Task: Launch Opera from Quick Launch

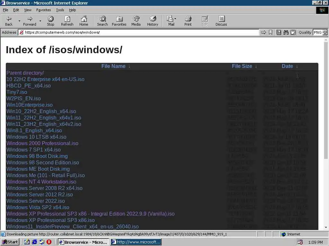Action: [49, 242]
